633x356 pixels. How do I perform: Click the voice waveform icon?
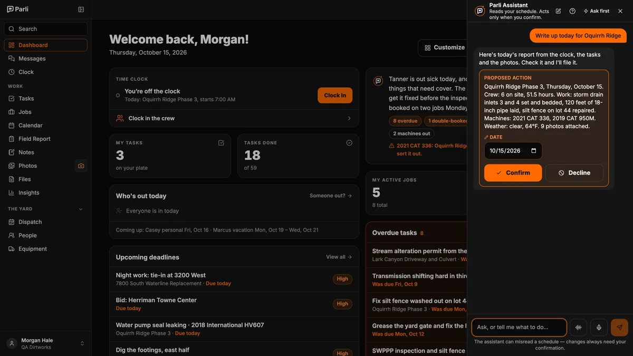tap(578, 328)
